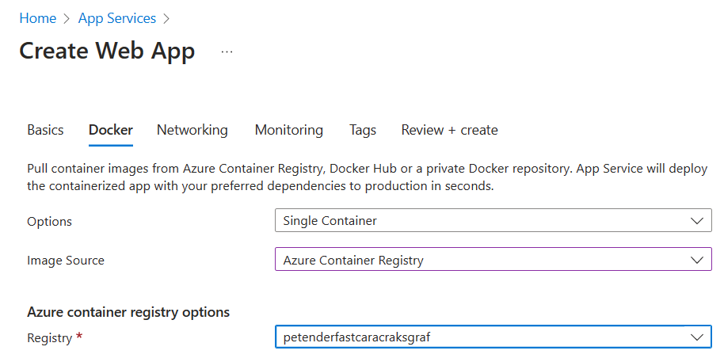
Task: Switch to the Basics tab
Action: (45, 130)
